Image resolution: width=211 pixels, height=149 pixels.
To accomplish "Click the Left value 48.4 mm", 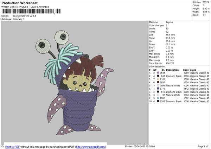I will (170, 35).
